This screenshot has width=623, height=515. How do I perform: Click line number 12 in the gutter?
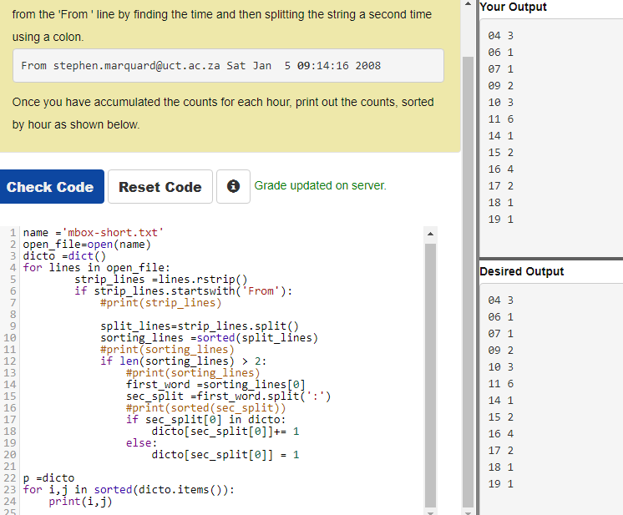(x=10, y=361)
